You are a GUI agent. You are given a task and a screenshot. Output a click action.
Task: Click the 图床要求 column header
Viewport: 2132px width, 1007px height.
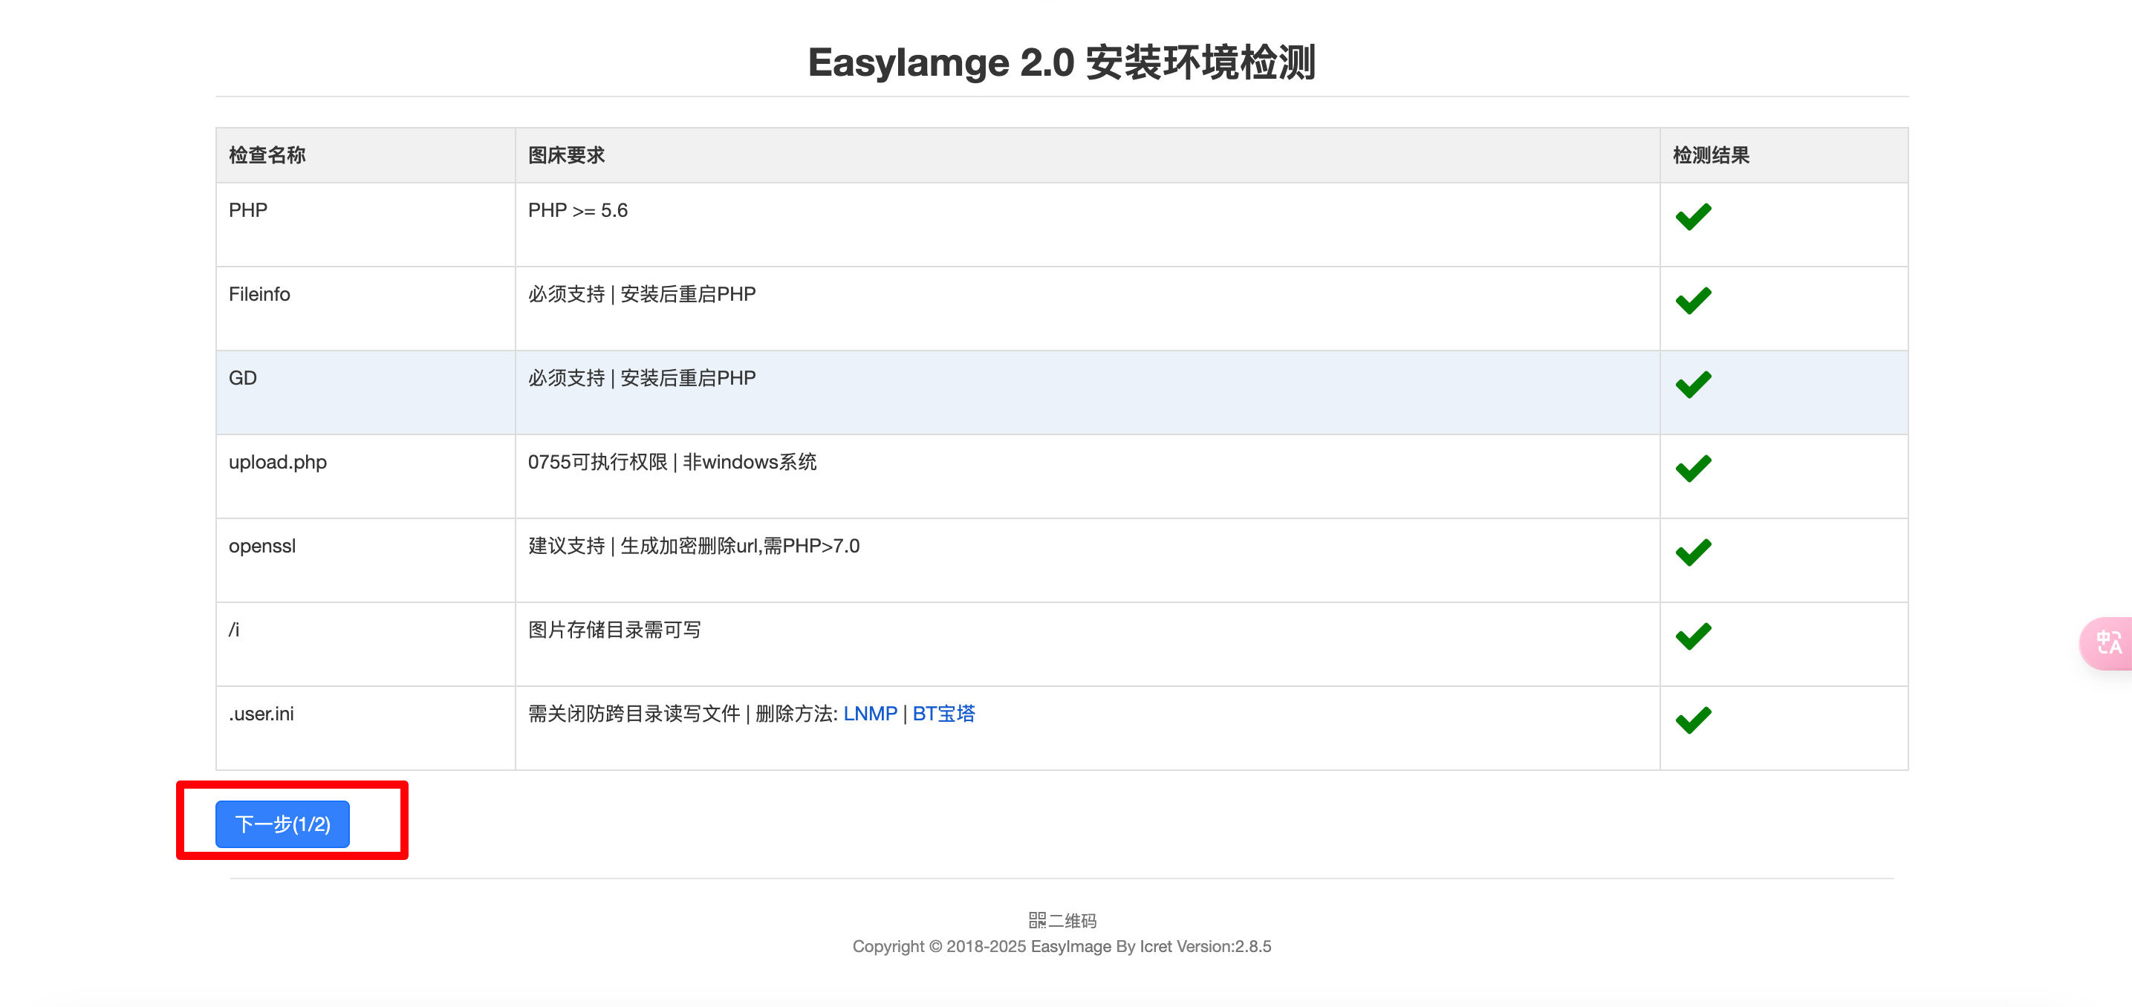pyautogui.click(x=566, y=154)
